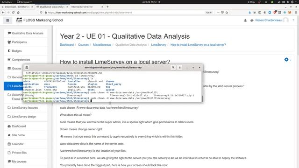Open Calendar in the sidebar
The width and height of the screenshot is (299, 168).
[26, 144]
